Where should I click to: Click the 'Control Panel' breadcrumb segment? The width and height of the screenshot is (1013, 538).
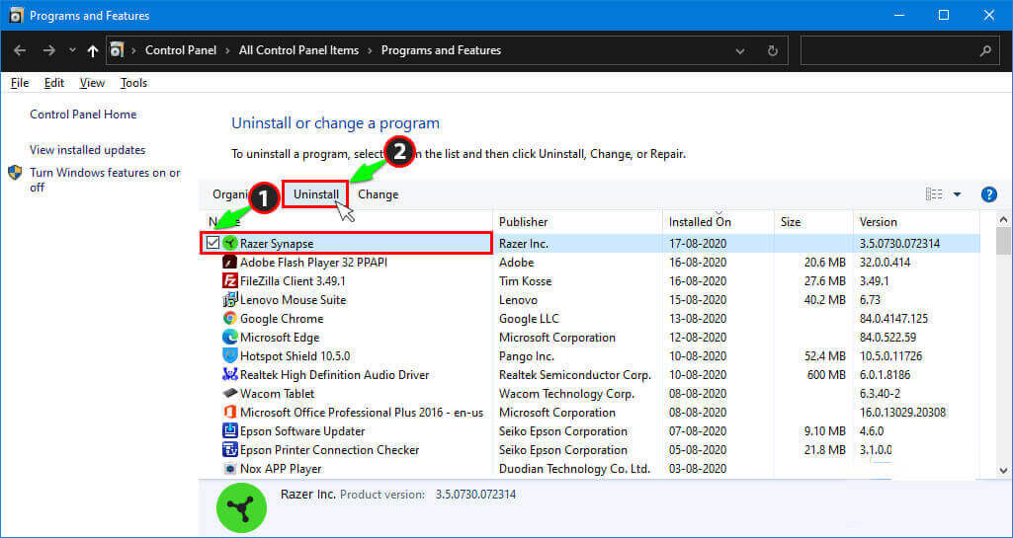click(x=180, y=50)
